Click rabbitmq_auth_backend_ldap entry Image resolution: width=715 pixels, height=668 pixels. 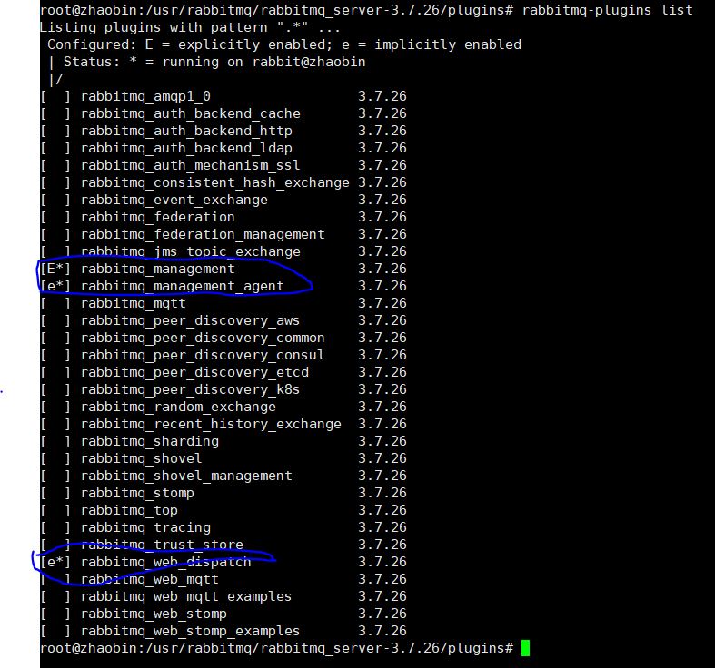186,148
